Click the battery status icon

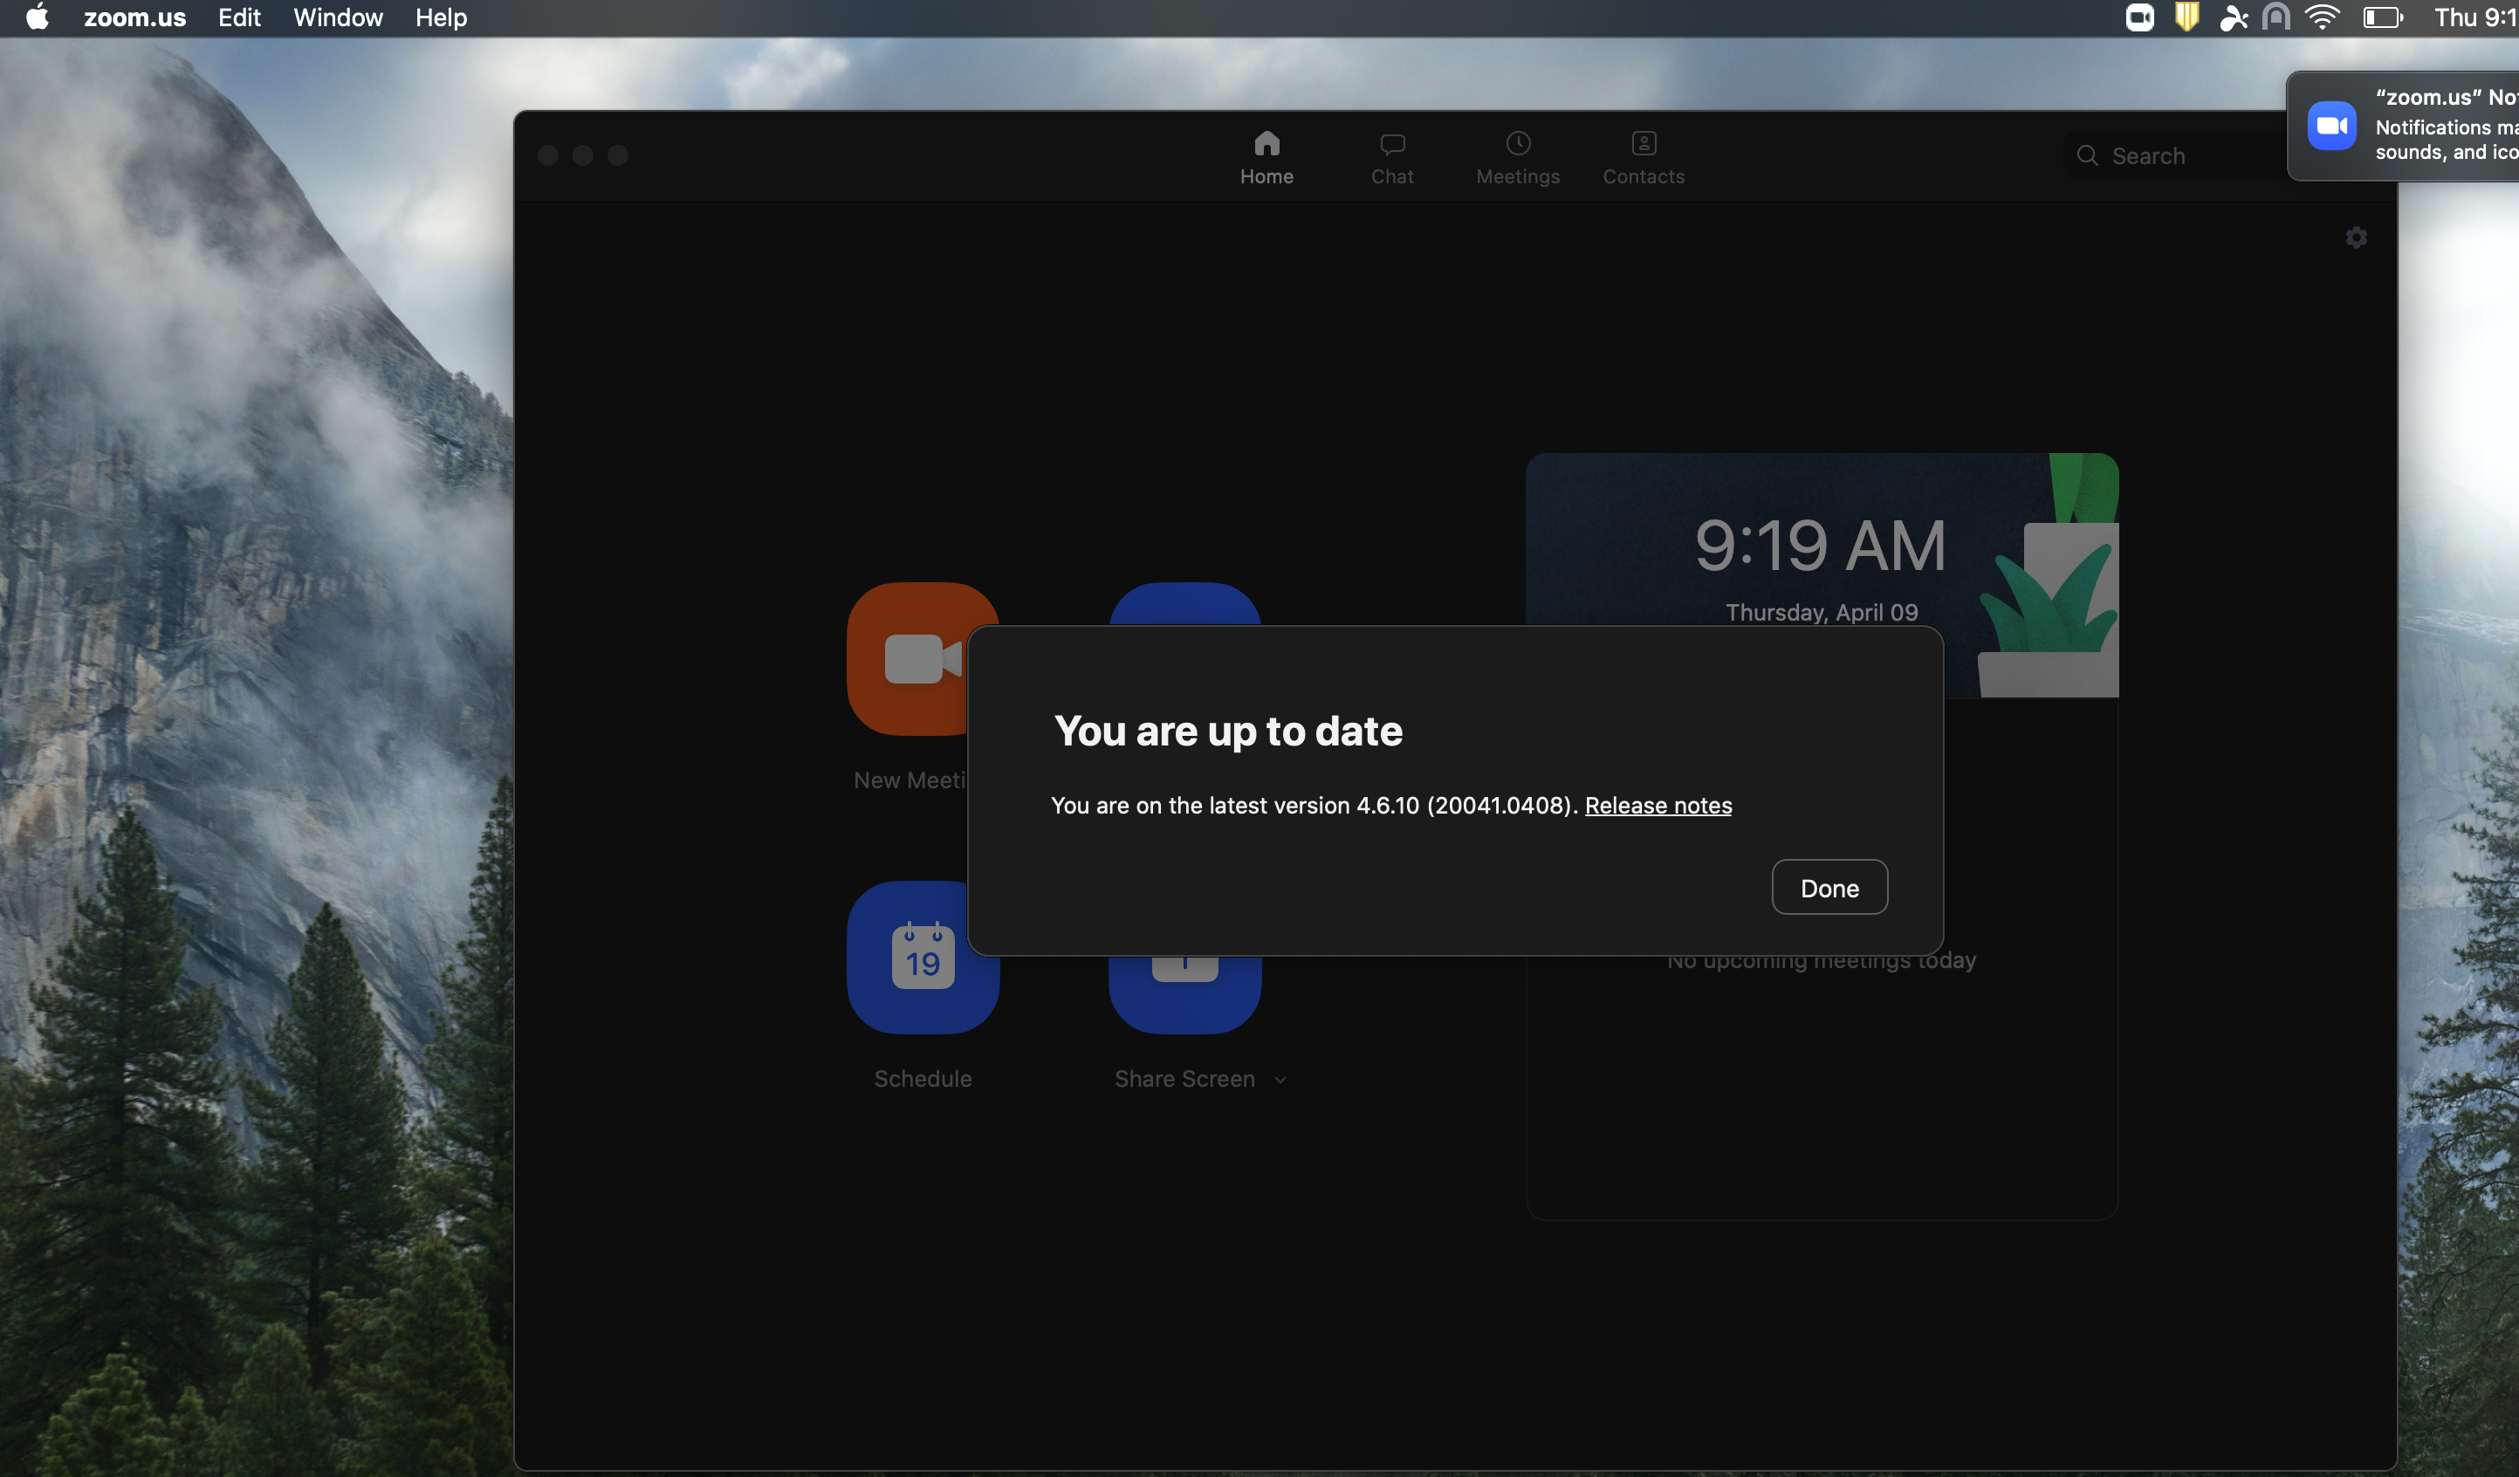2382,18
